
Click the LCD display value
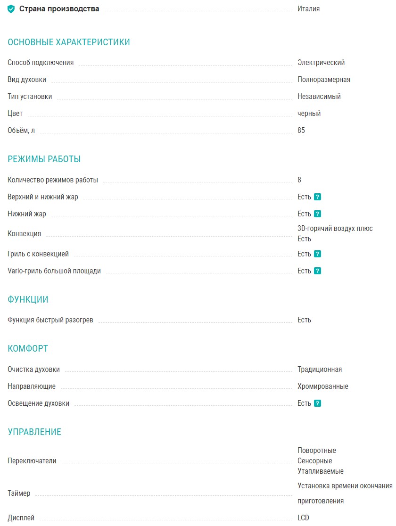[303, 518]
